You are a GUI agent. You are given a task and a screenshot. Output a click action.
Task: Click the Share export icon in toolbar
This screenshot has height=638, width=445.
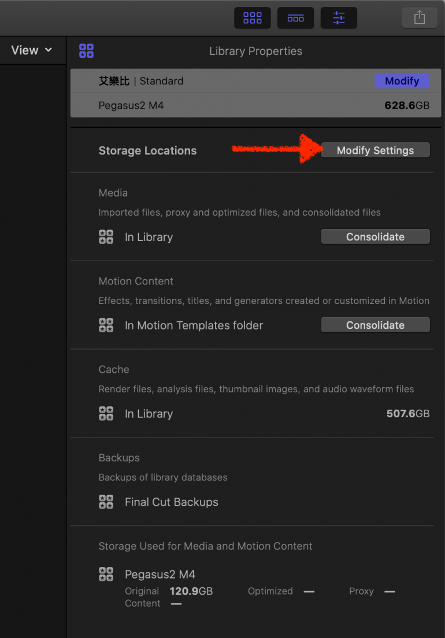click(x=420, y=18)
